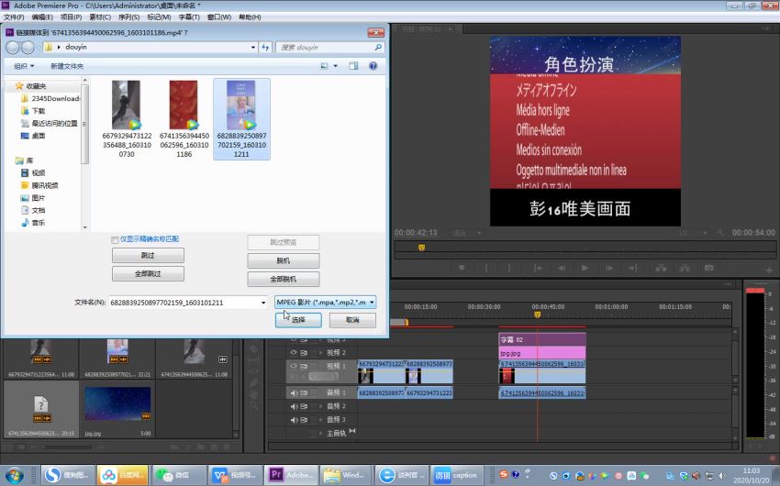Expand the 音频 2 track triangle
780x486 pixels.
click(321, 406)
